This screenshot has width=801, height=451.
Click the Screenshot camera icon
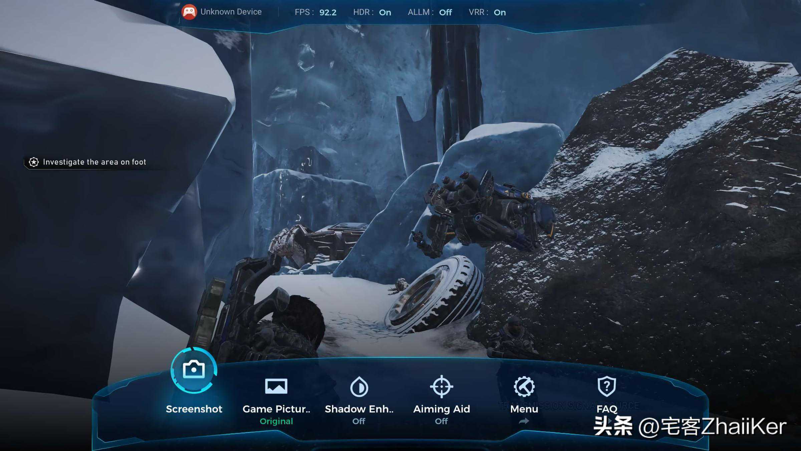pyautogui.click(x=194, y=369)
